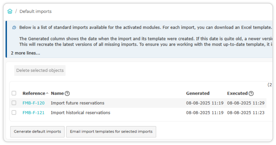Click the Name column header
Screen dimensions: 276x145
(x=57, y=93)
